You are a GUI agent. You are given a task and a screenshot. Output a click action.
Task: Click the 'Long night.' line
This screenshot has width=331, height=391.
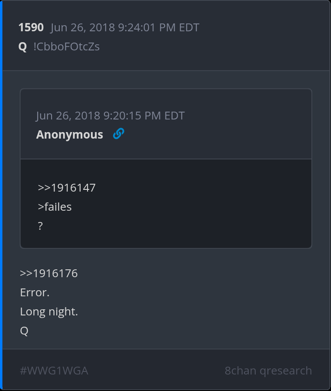(x=49, y=311)
